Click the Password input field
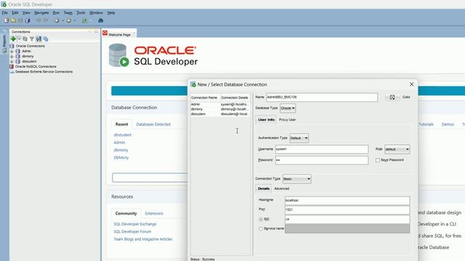The image size is (465, 261). pos(322,160)
